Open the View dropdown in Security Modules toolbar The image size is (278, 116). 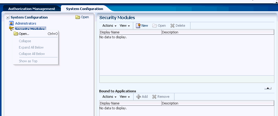(125, 26)
